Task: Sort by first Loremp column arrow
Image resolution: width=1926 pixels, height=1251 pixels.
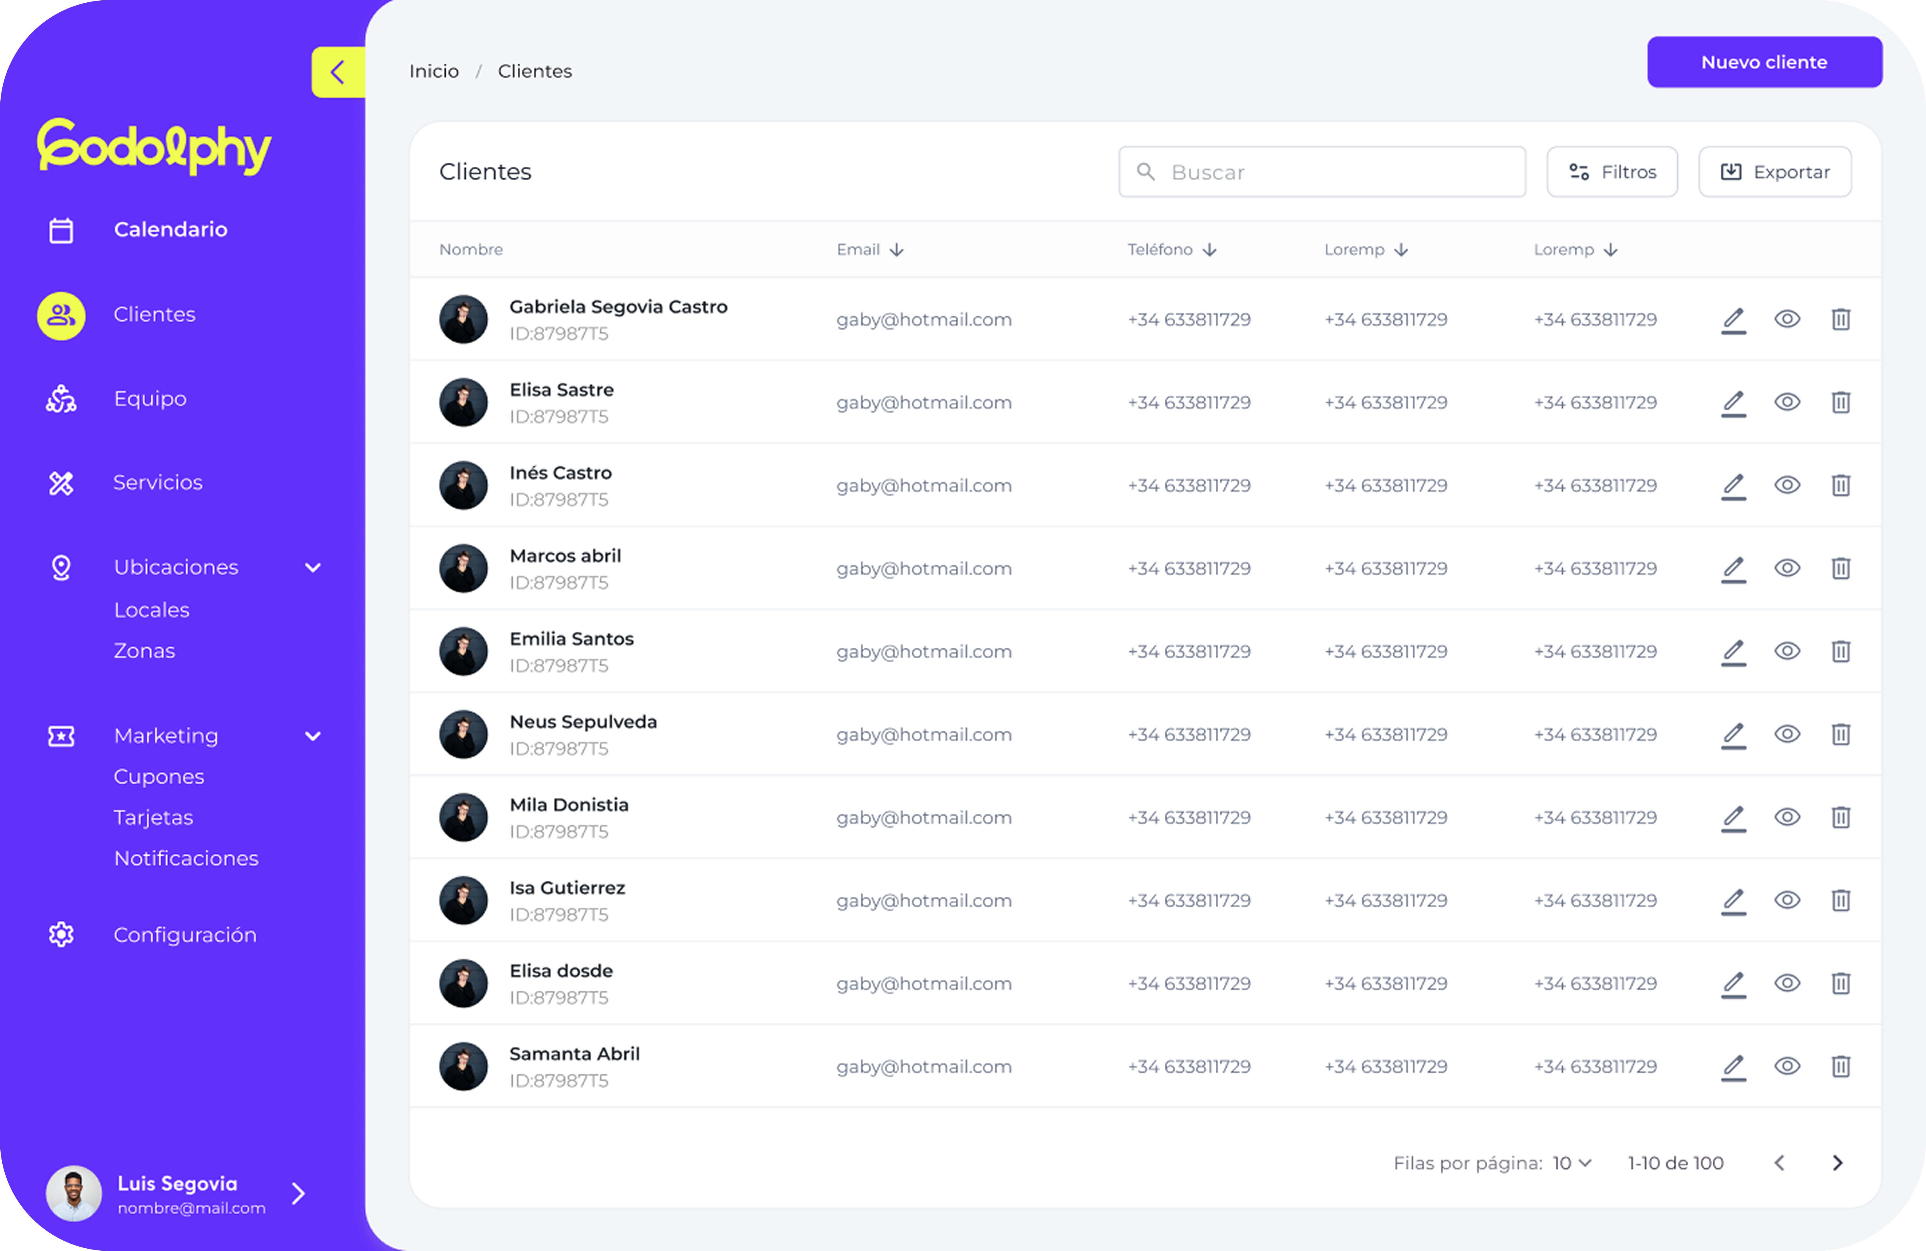Action: 1402,250
